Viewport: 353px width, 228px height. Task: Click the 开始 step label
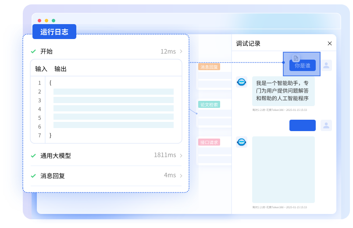click(46, 52)
